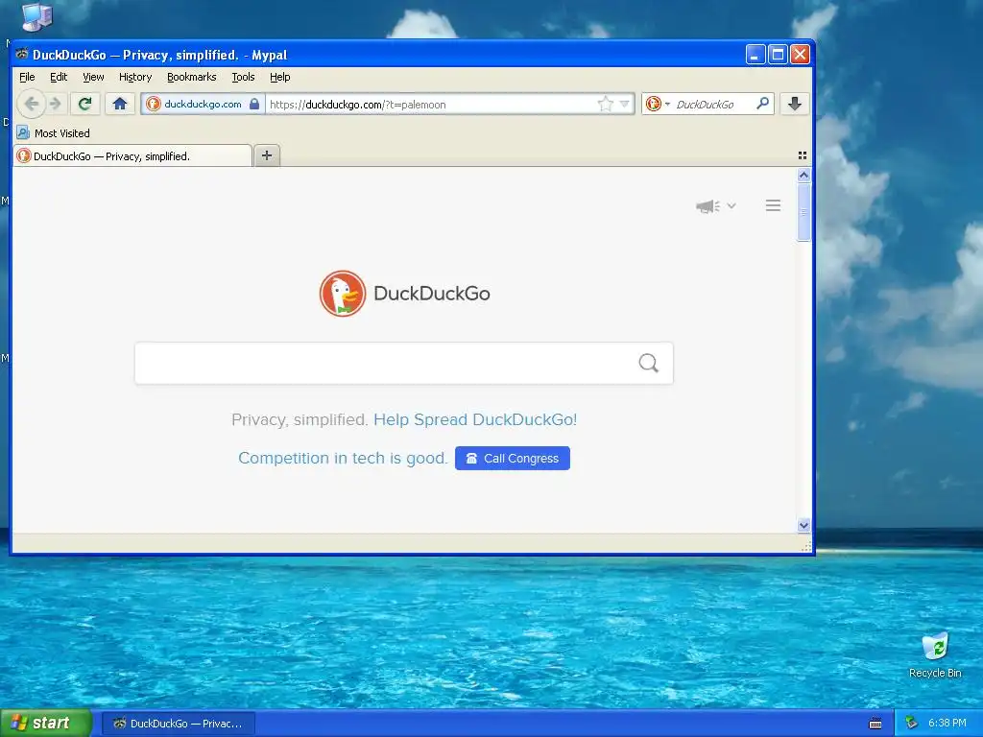Click the scrollbar down arrow
The width and height of the screenshot is (983, 737).
[x=803, y=525]
